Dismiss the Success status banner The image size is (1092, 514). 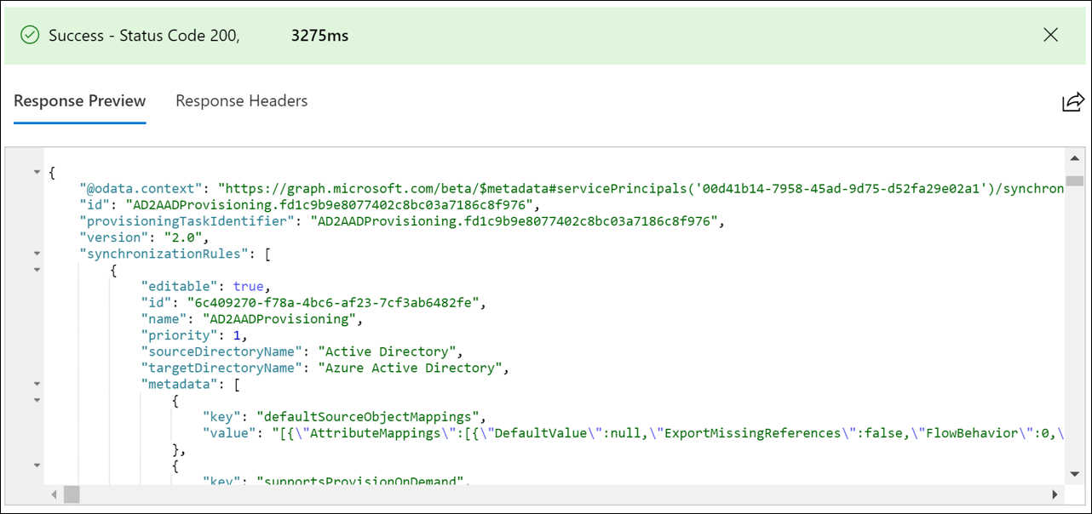click(x=1050, y=35)
